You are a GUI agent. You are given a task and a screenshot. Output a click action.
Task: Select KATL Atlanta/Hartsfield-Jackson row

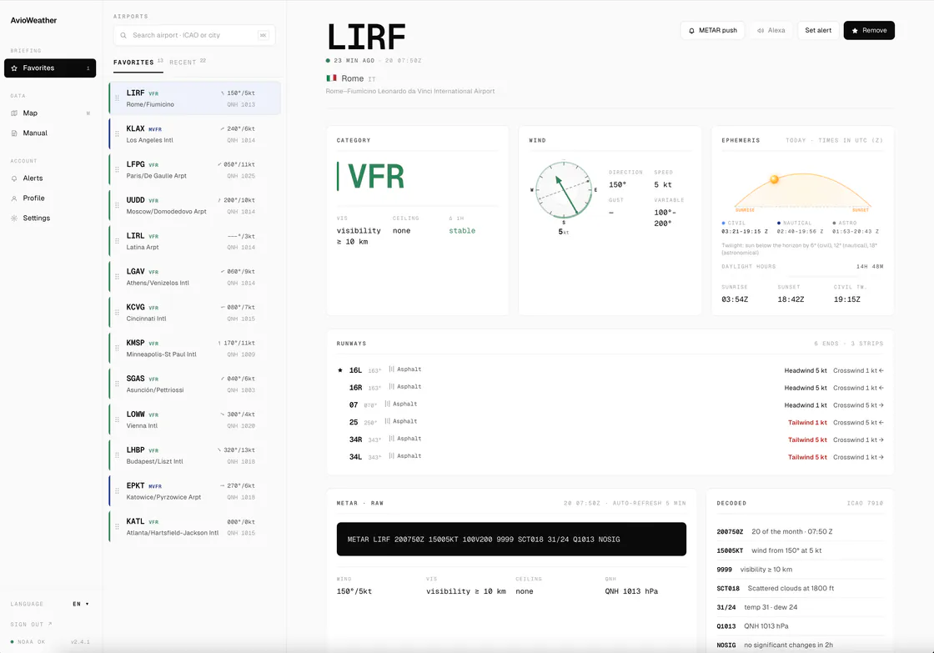[x=195, y=527]
